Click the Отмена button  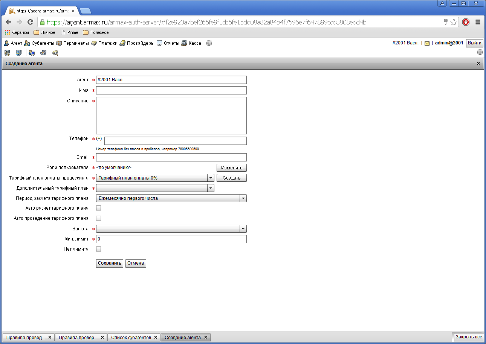136,263
